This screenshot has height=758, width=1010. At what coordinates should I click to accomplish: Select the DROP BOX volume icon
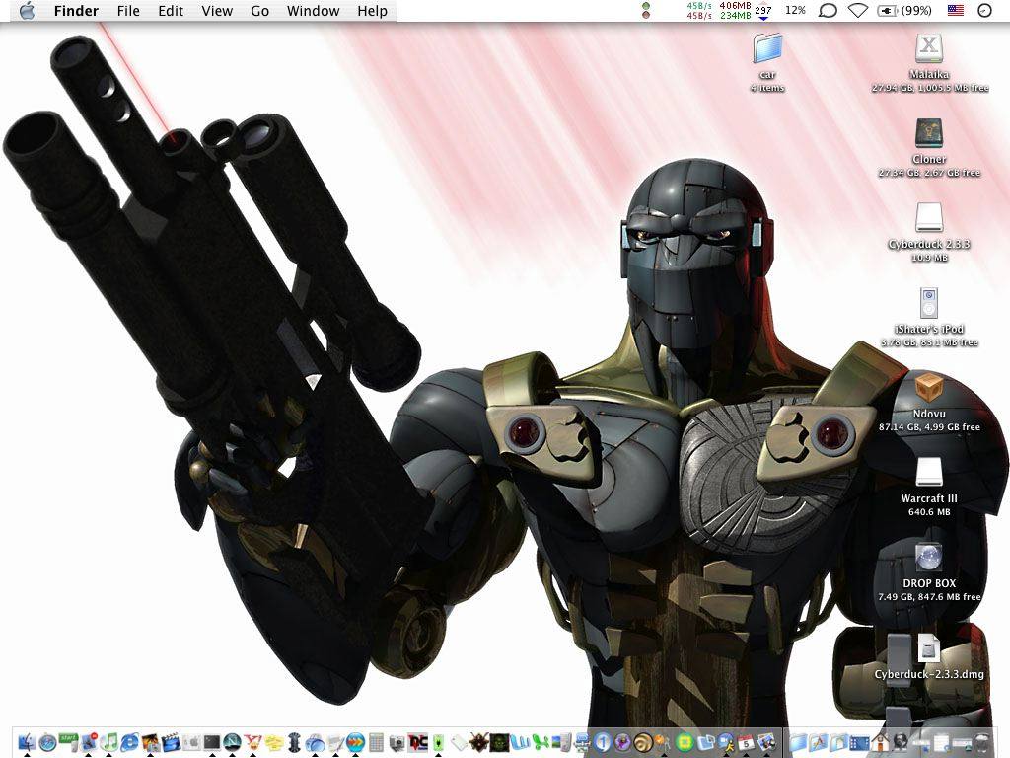coord(929,560)
